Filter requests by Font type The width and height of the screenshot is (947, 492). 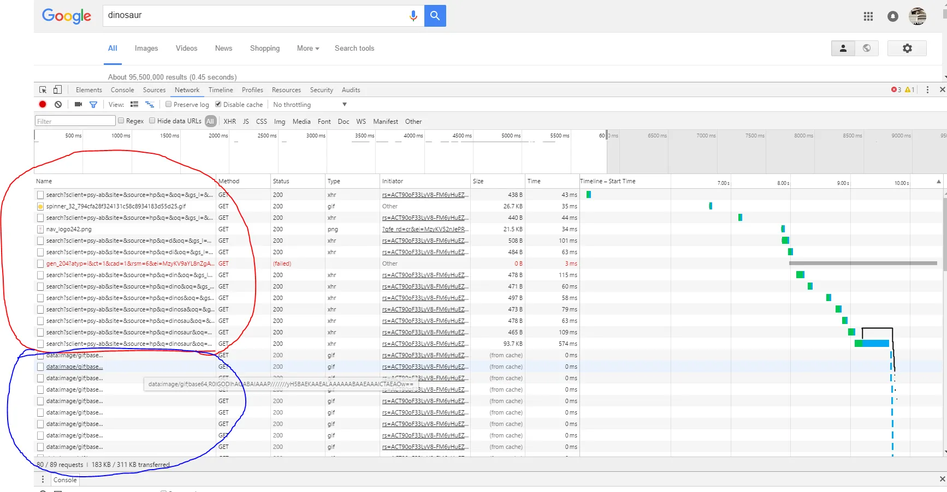pos(324,122)
